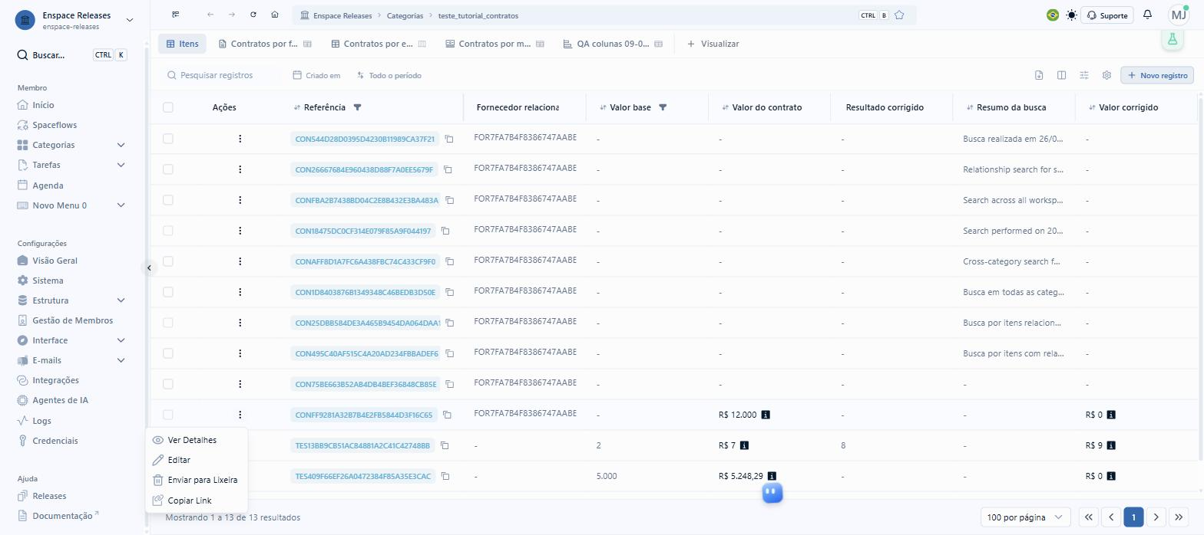Toggle the sidebar menu icon at top
This screenshot has height=535, width=1204.
tap(176, 15)
